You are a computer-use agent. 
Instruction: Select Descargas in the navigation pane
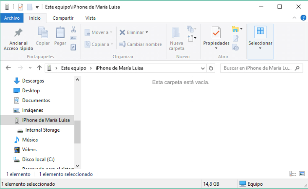tap(33, 81)
